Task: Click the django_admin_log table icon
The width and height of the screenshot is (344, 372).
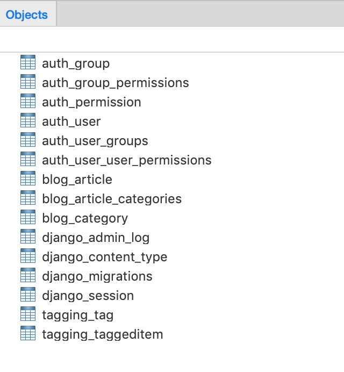Action: 27,238
